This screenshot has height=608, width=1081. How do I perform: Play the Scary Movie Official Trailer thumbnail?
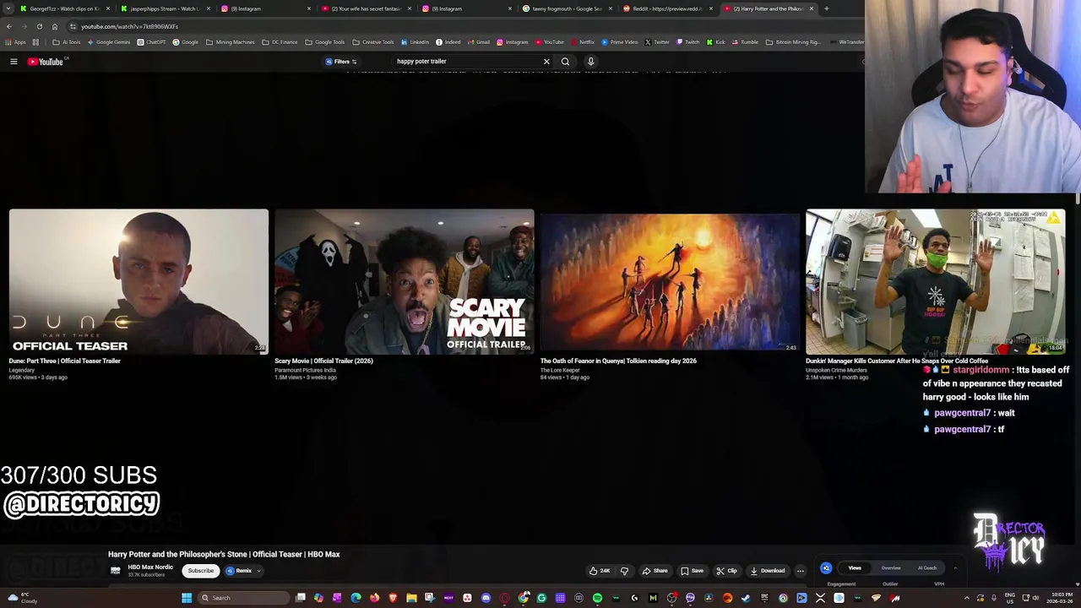tap(405, 282)
